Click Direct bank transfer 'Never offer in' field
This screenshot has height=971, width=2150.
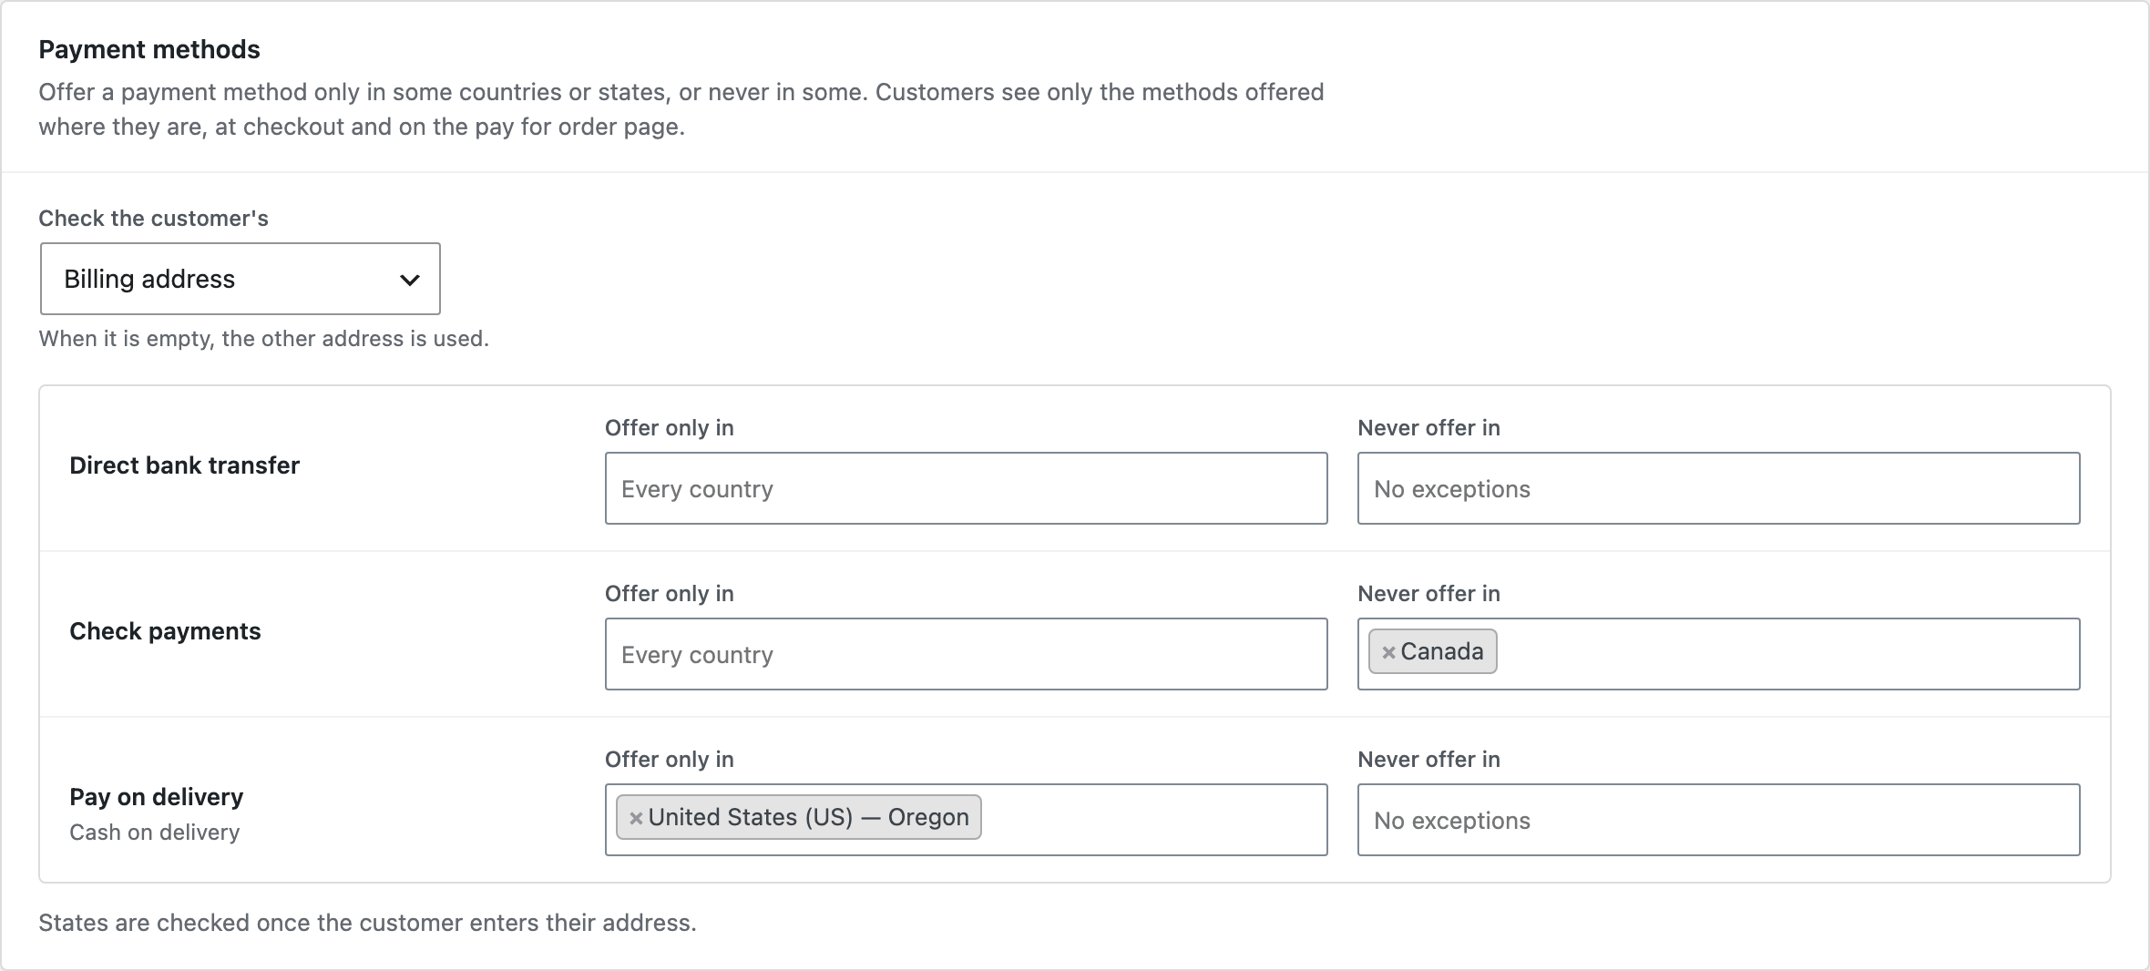pos(1718,488)
